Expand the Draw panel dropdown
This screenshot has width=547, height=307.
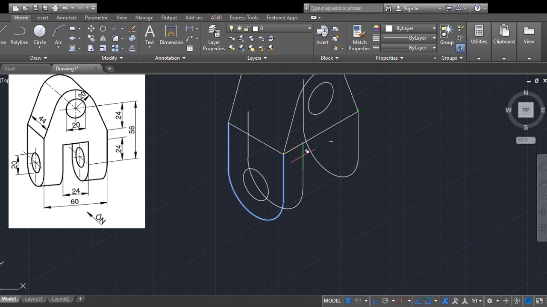coord(38,58)
